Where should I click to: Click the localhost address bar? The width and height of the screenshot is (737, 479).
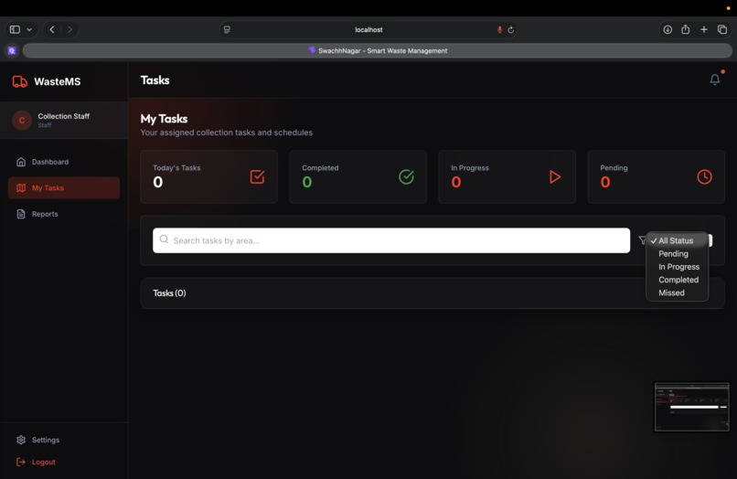pyautogui.click(x=368, y=29)
